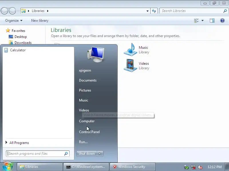This screenshot has width=229, height=171.
Task: Click the refresh icon next to address bar
Action: pos(154,11)
